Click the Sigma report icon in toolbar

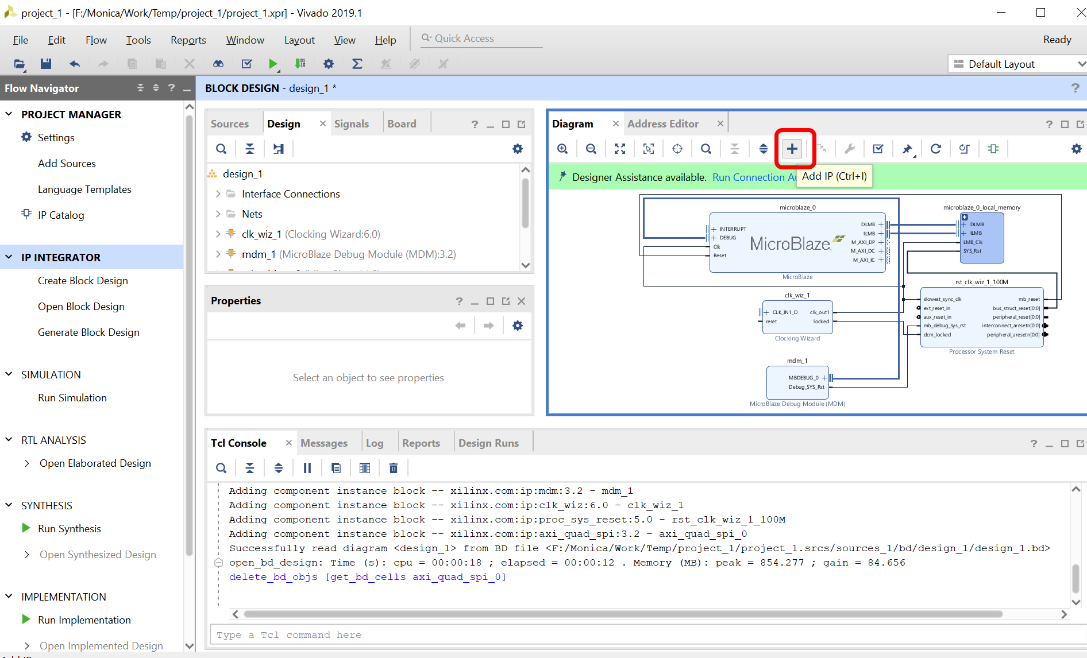coord(357,64)
